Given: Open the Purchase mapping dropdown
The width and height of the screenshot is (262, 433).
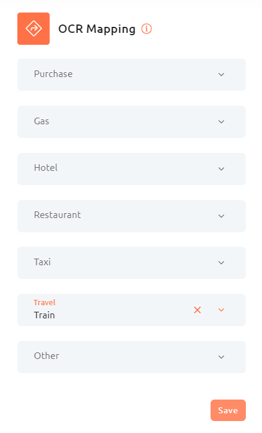Looking at the screenshot, I should tap(132, 75).
